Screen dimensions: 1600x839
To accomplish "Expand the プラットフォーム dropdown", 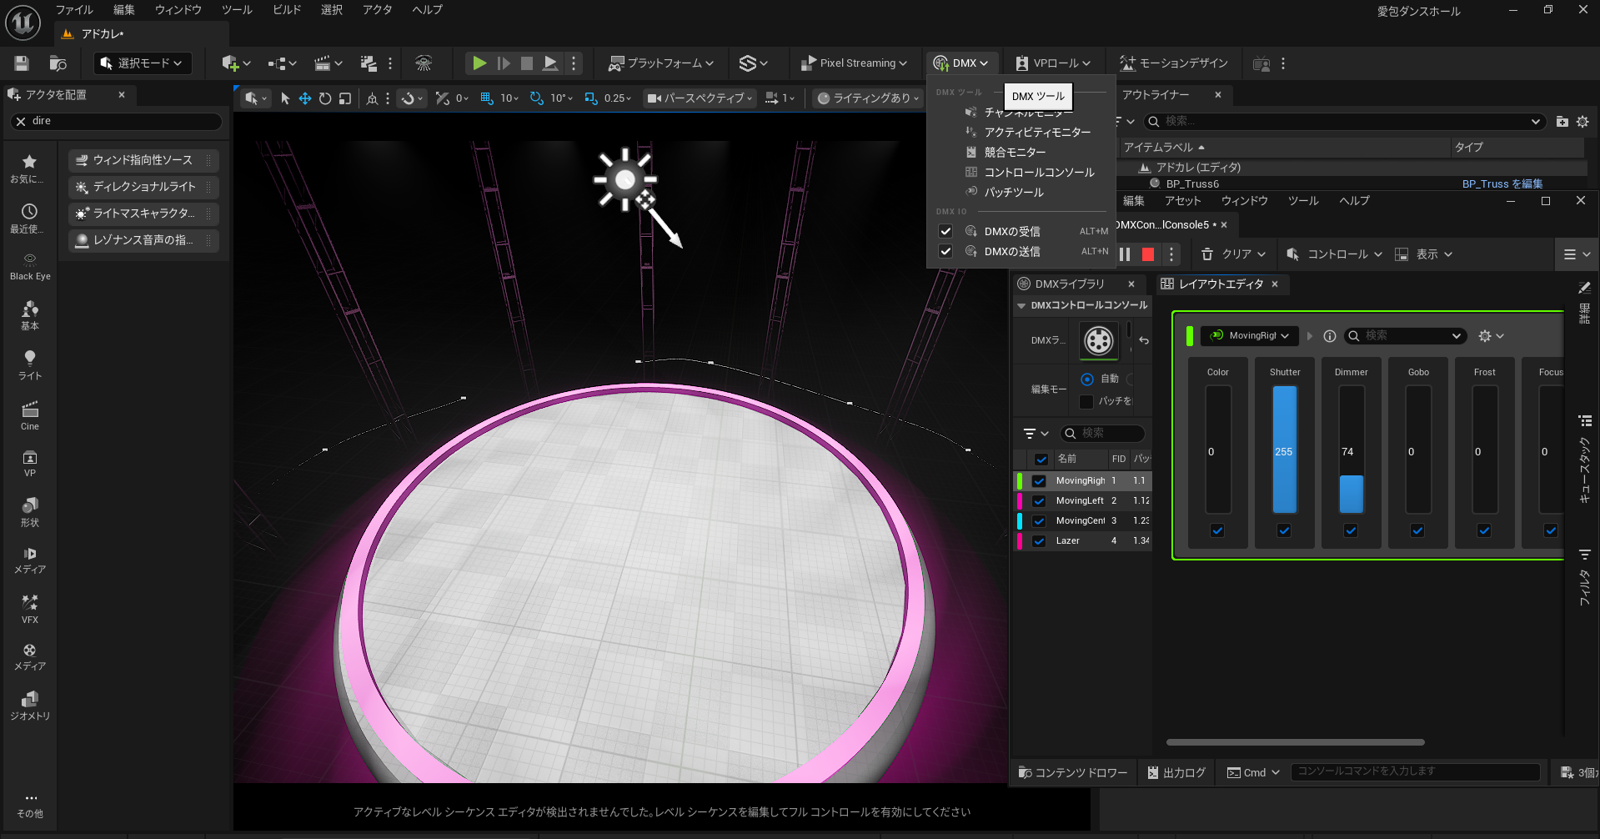I will (661, 63).
